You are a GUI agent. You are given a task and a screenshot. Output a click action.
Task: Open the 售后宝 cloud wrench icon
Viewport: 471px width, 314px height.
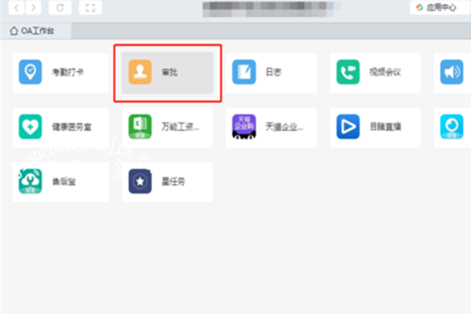[30, 181]
